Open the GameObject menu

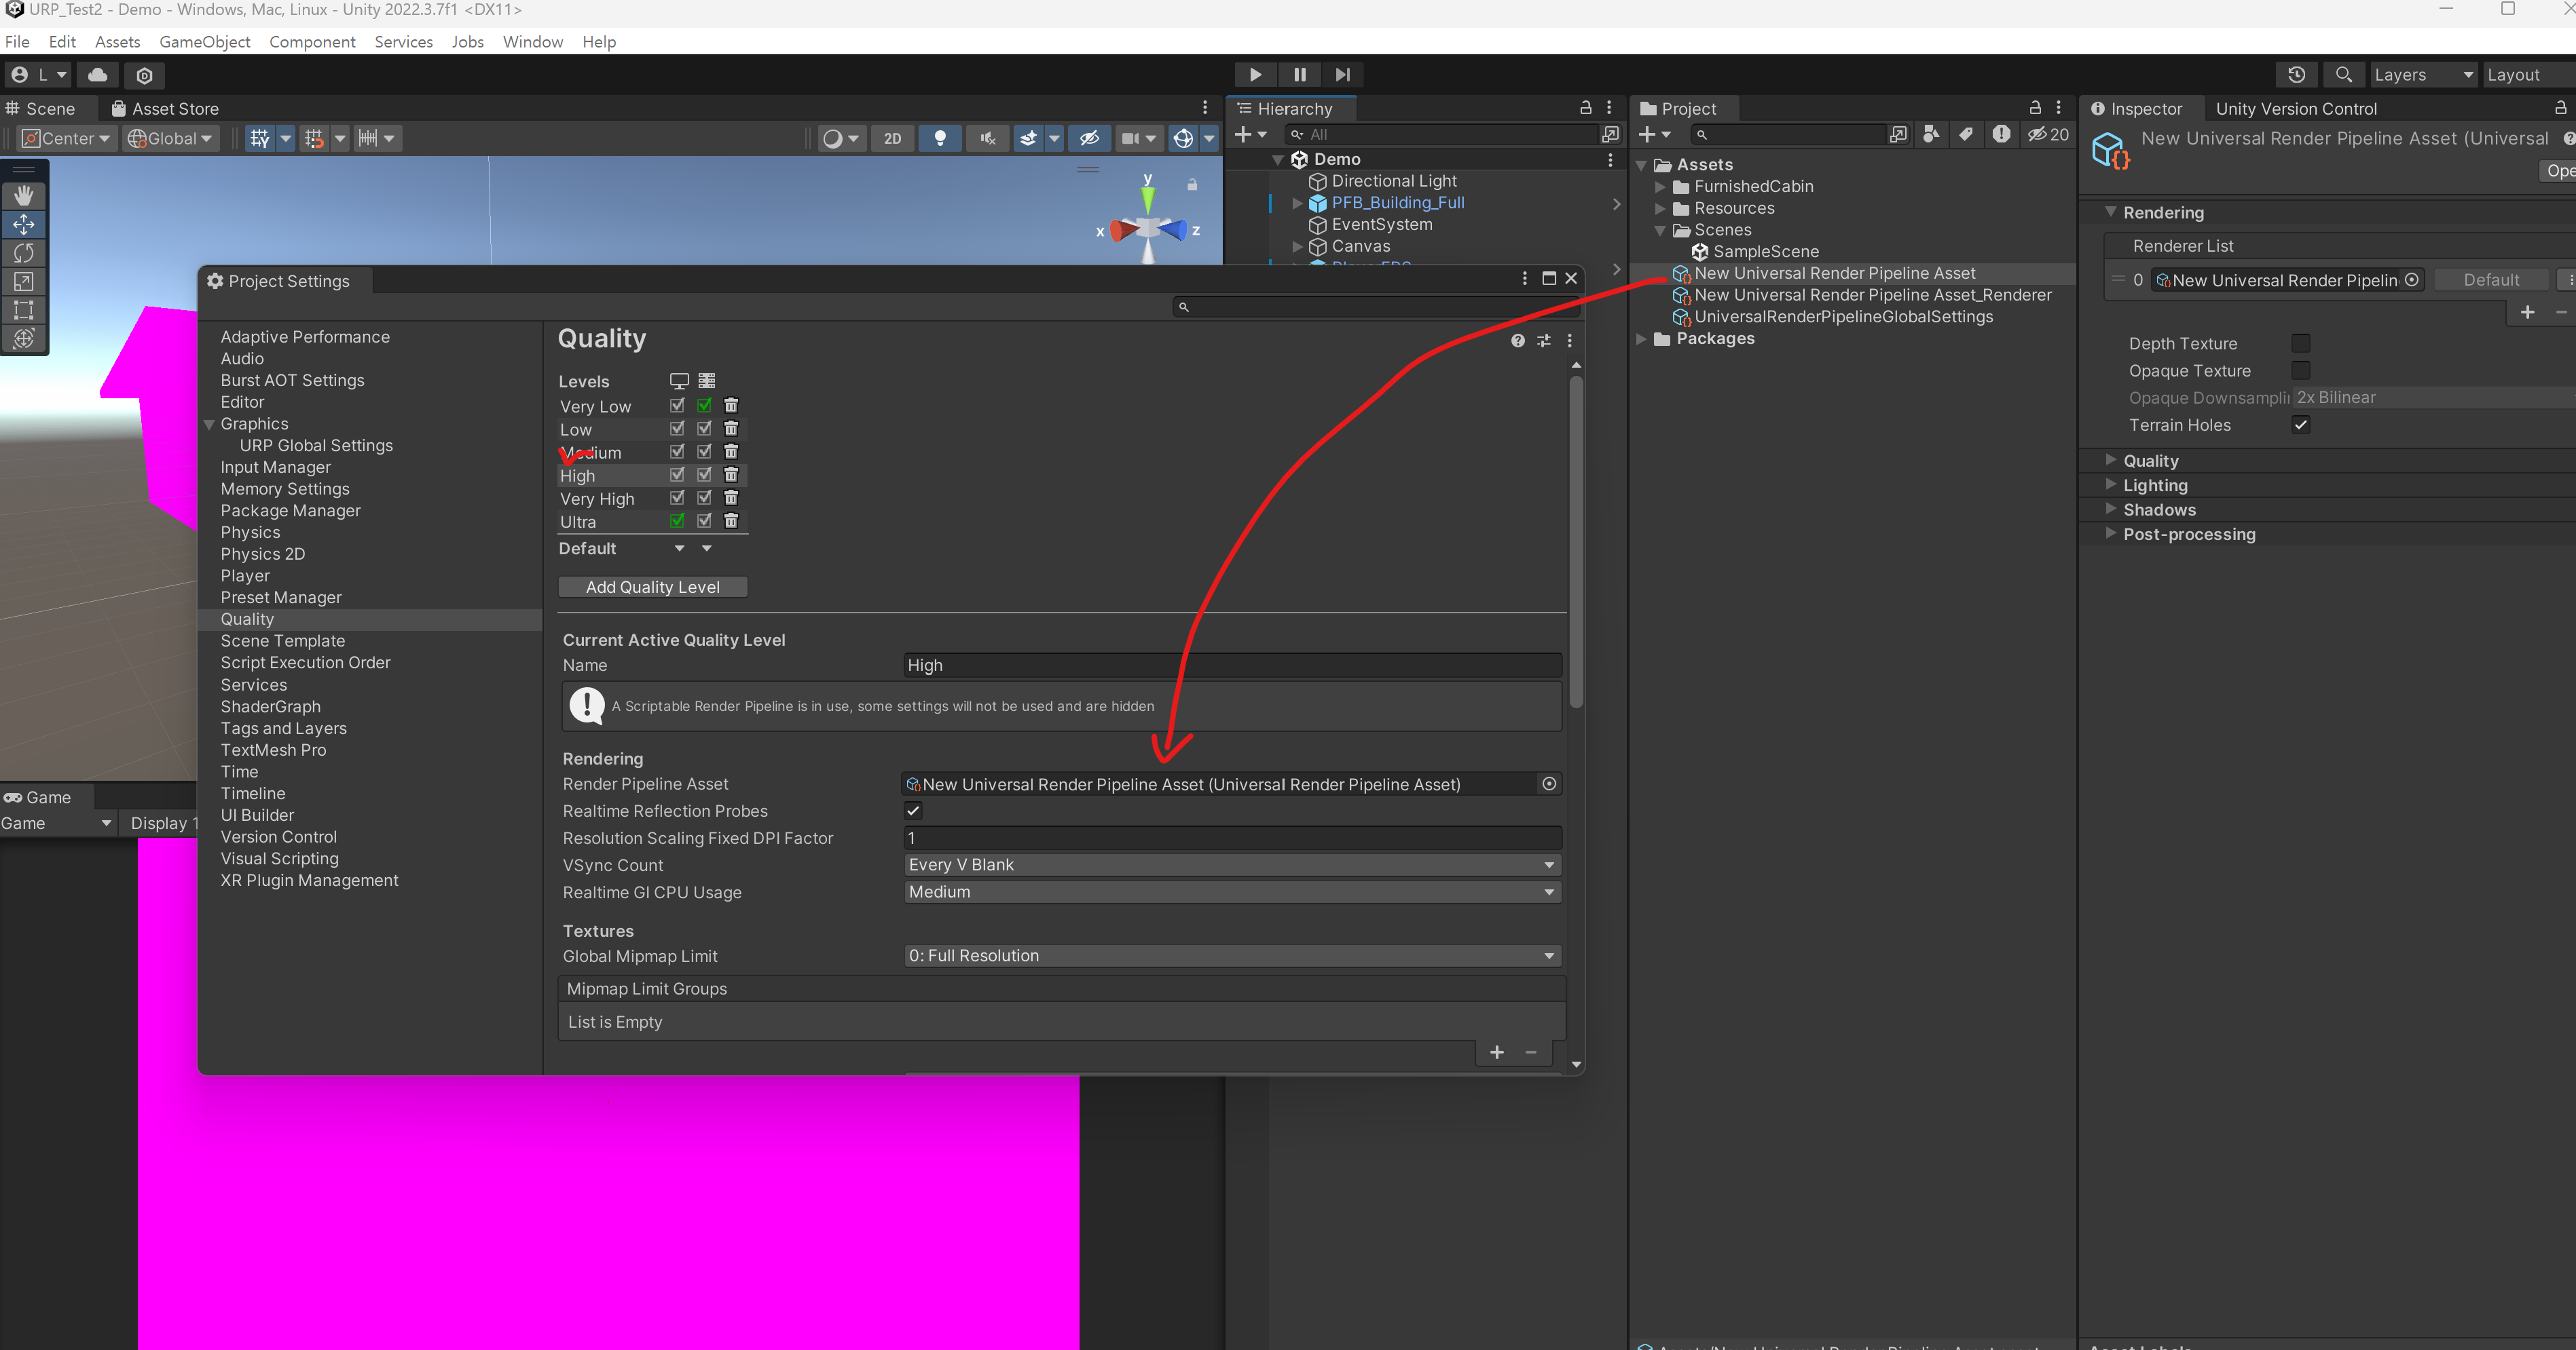coord(204,41)
